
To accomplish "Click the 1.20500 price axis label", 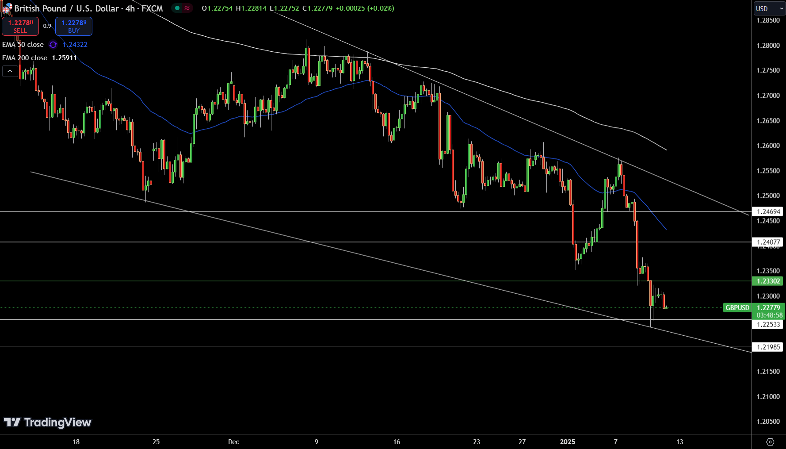I will pyautogui.click(x=768, y=421).
